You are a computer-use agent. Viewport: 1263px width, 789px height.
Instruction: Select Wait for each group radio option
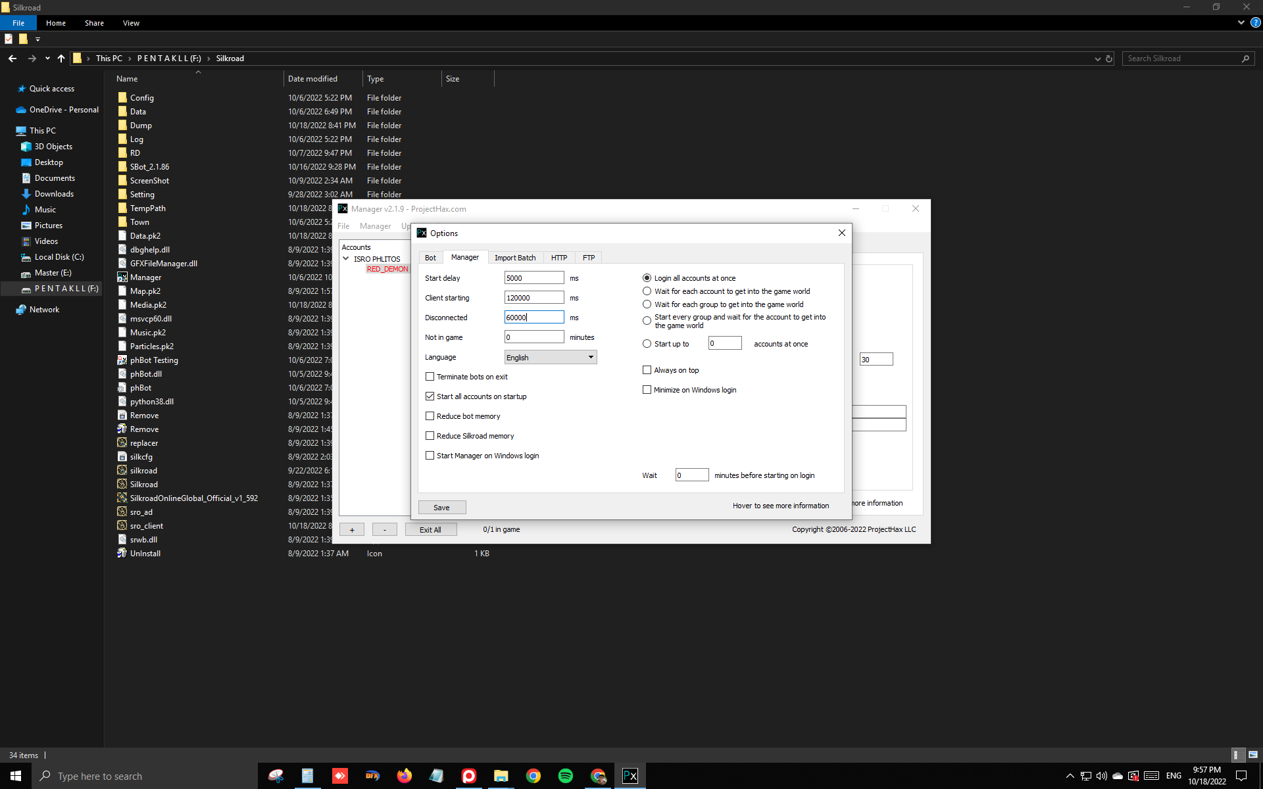(647, 304)
